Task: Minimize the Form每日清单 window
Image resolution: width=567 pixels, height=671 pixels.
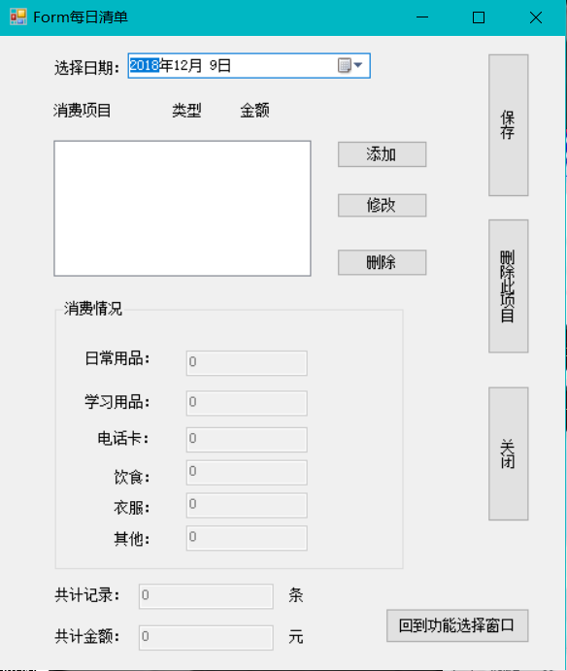Action: [422, 17]
